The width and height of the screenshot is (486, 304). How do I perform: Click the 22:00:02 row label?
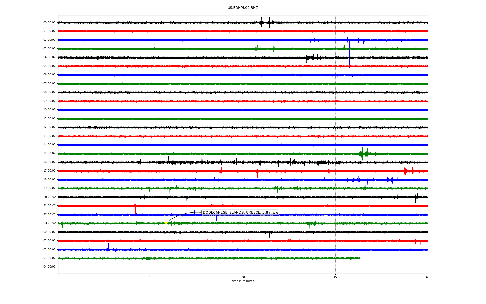pyautogui.click(x=49, y=214)
